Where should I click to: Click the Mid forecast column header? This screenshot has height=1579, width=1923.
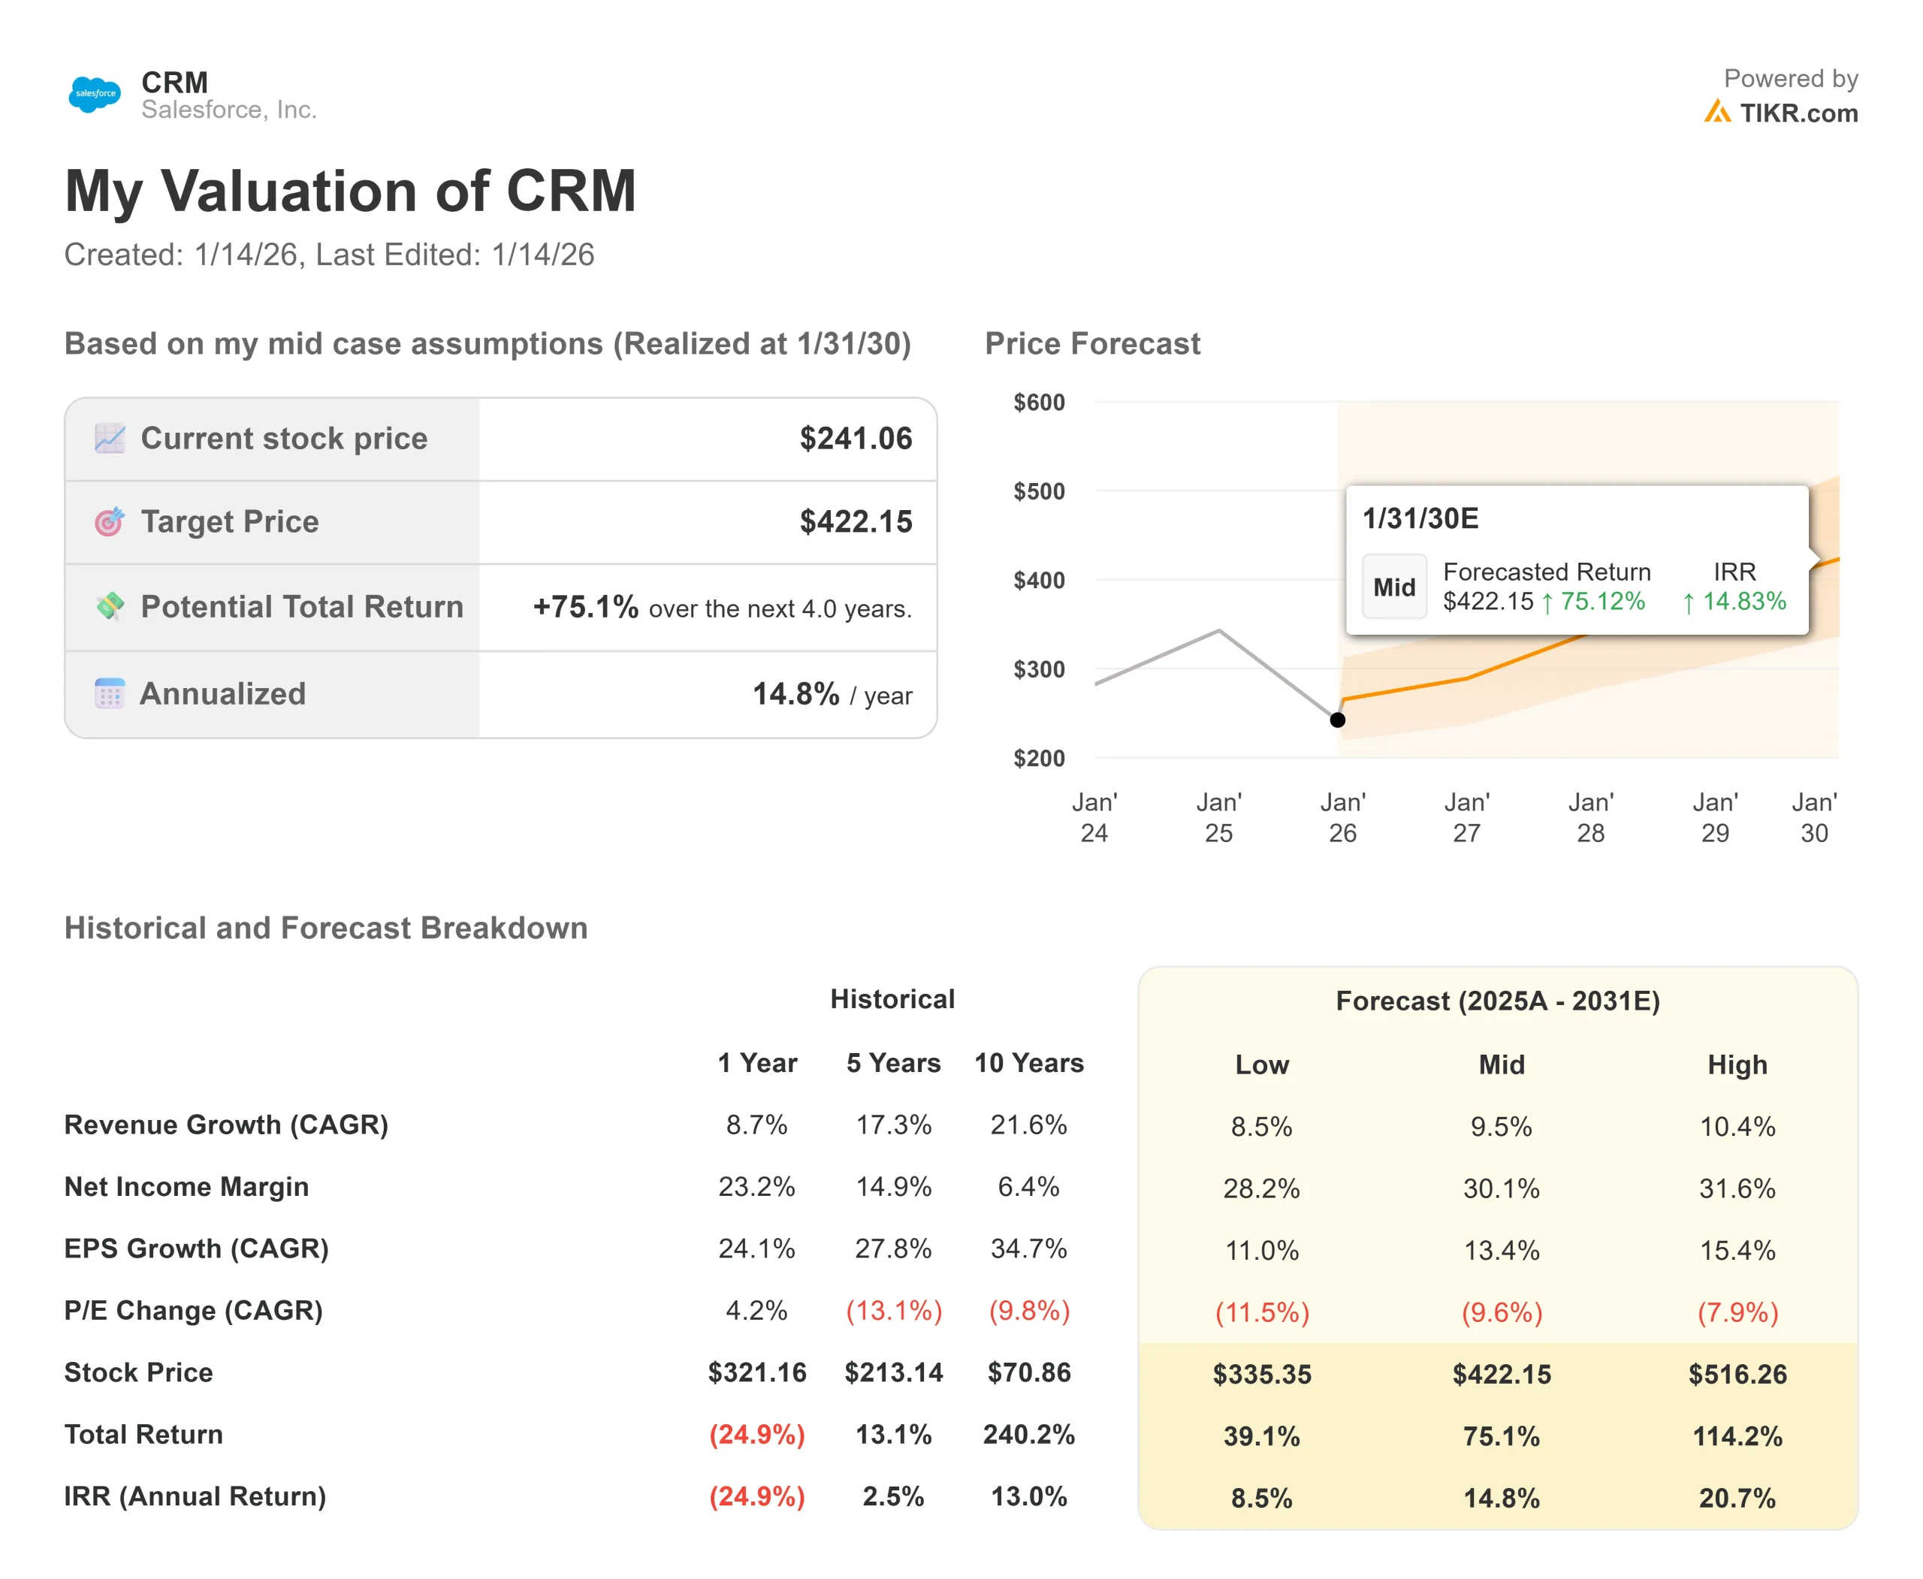click(x=1501, y=1064)
